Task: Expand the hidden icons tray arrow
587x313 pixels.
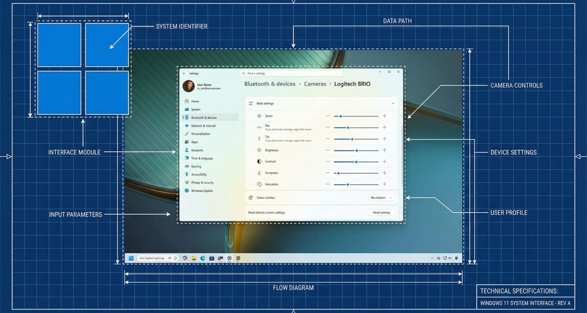Action: pos(432,258)
